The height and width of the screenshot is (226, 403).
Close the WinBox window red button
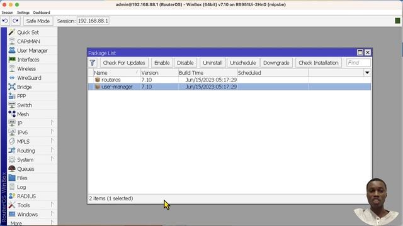coord(4,4)
